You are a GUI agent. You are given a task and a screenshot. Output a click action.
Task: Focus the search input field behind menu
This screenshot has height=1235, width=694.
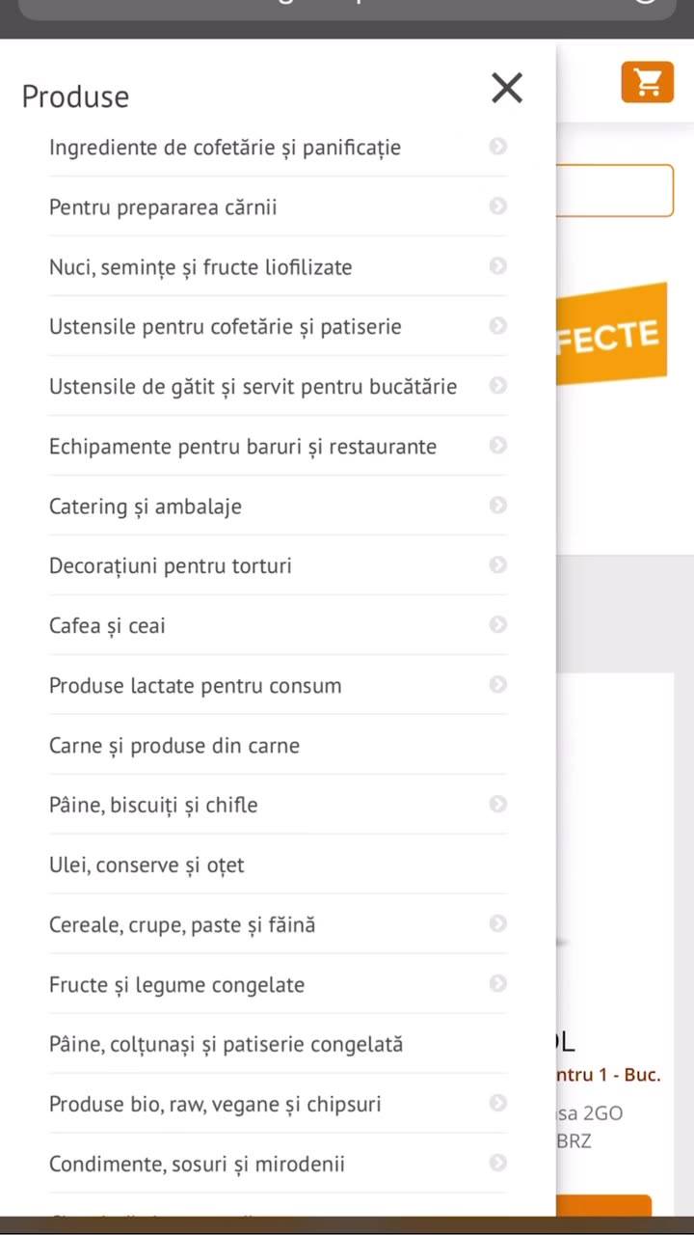coord(615,191)
